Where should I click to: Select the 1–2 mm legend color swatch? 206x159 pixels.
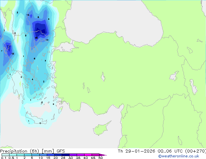tap(20, 155)
